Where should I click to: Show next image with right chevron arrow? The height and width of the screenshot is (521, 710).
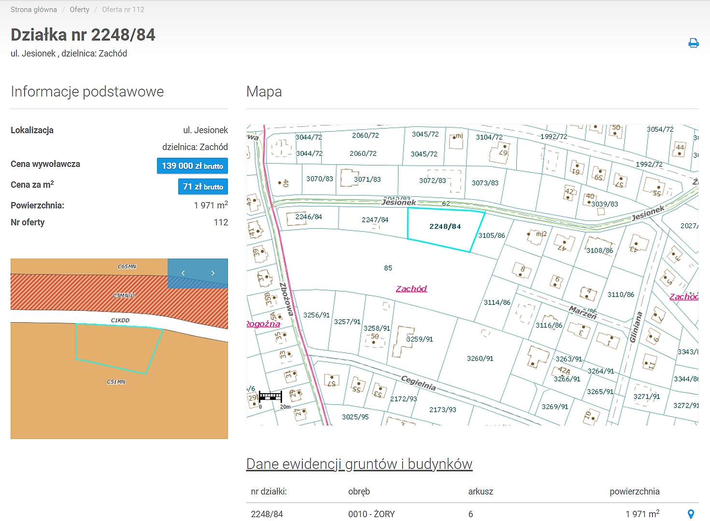point(213,273)
